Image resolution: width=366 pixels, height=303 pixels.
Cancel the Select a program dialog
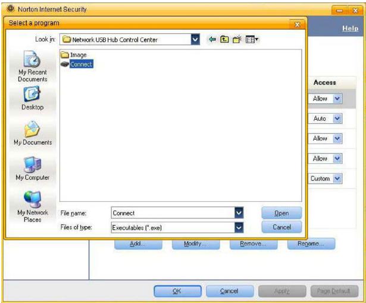click(x=281, y=227)
